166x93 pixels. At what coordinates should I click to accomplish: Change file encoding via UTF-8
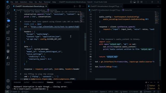point(111,92)
